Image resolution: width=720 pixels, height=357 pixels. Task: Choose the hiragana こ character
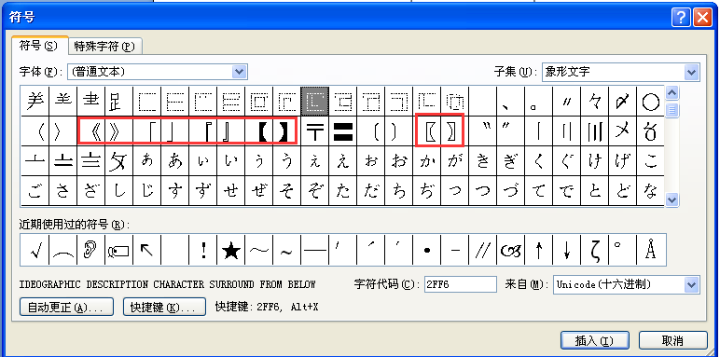[651, 160]
